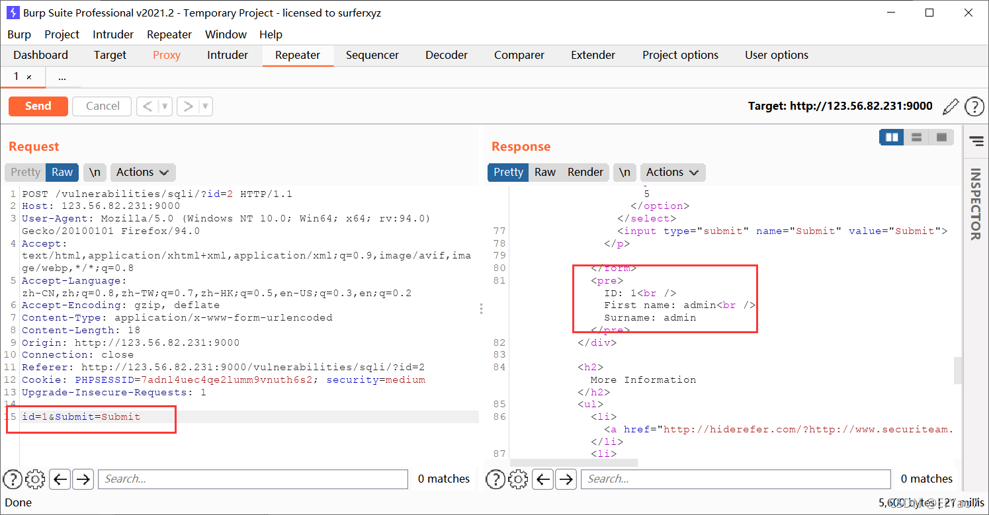Screen dimensions: 989x515
Task: Toggle non-printable characters in the Request
Action: coord(95,172)
